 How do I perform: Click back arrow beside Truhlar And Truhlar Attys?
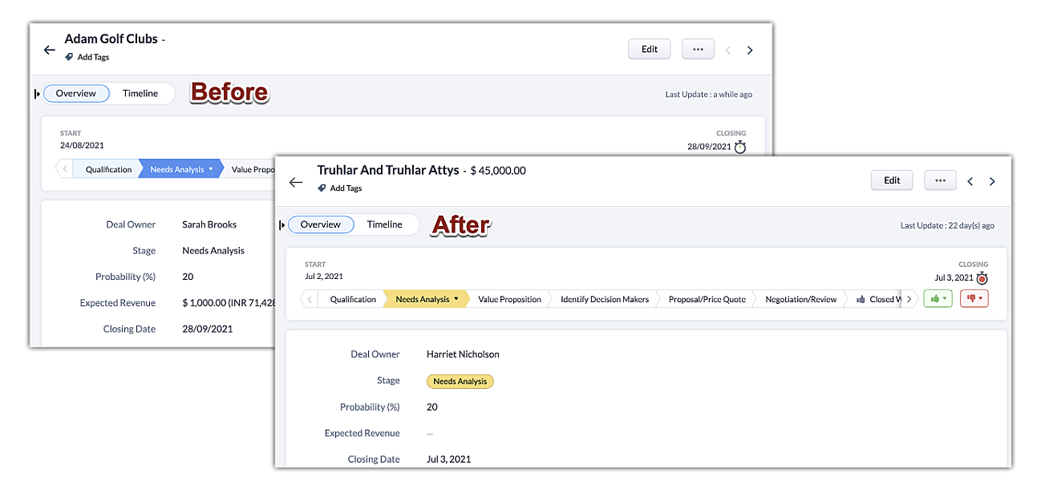296,182
